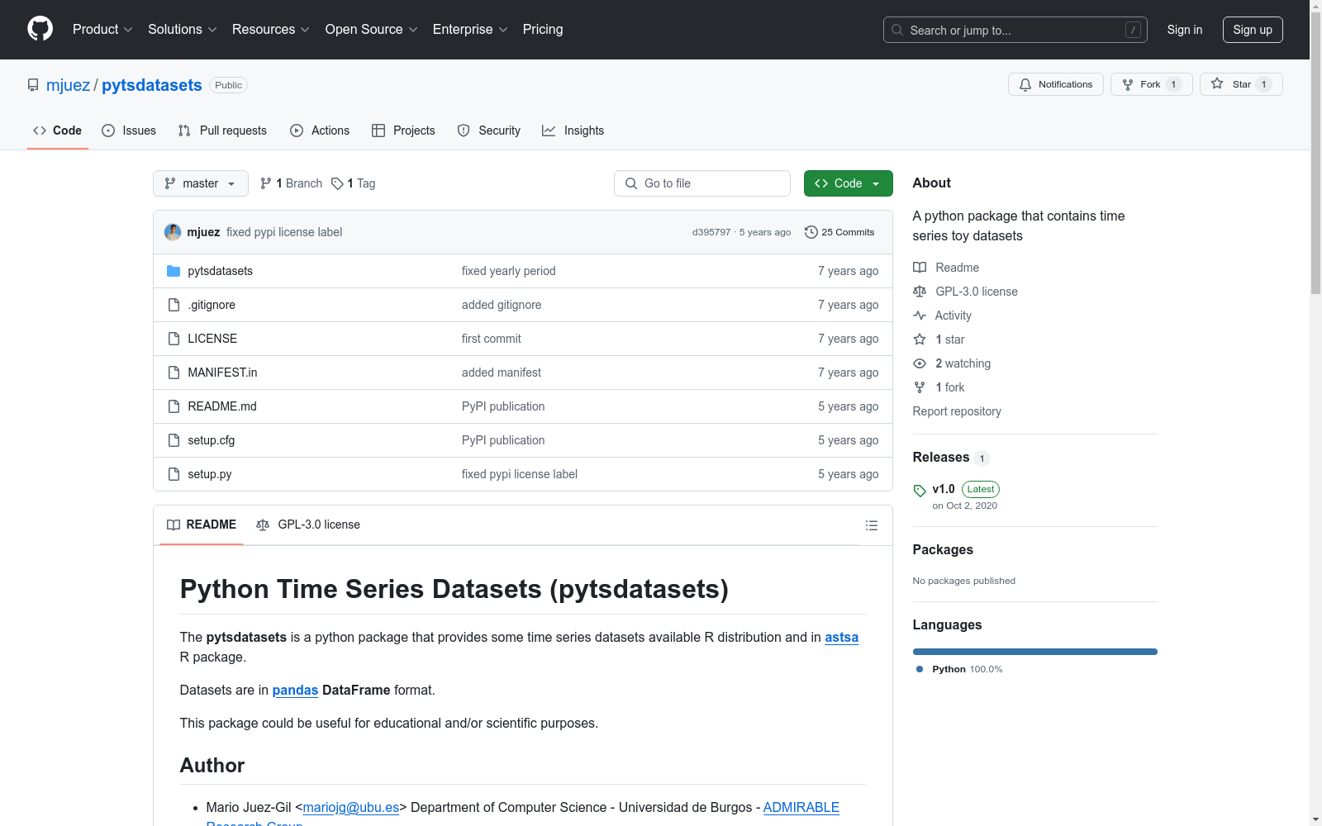Click in the Search or jump to field
The width and height of the screenshot is (1322, 826).
click(1015, 30)
